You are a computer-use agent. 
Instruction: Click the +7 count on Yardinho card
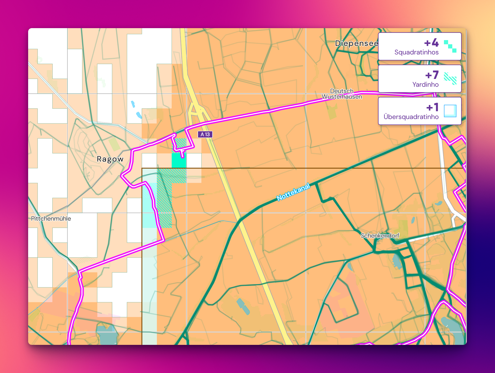click(432, 75)
